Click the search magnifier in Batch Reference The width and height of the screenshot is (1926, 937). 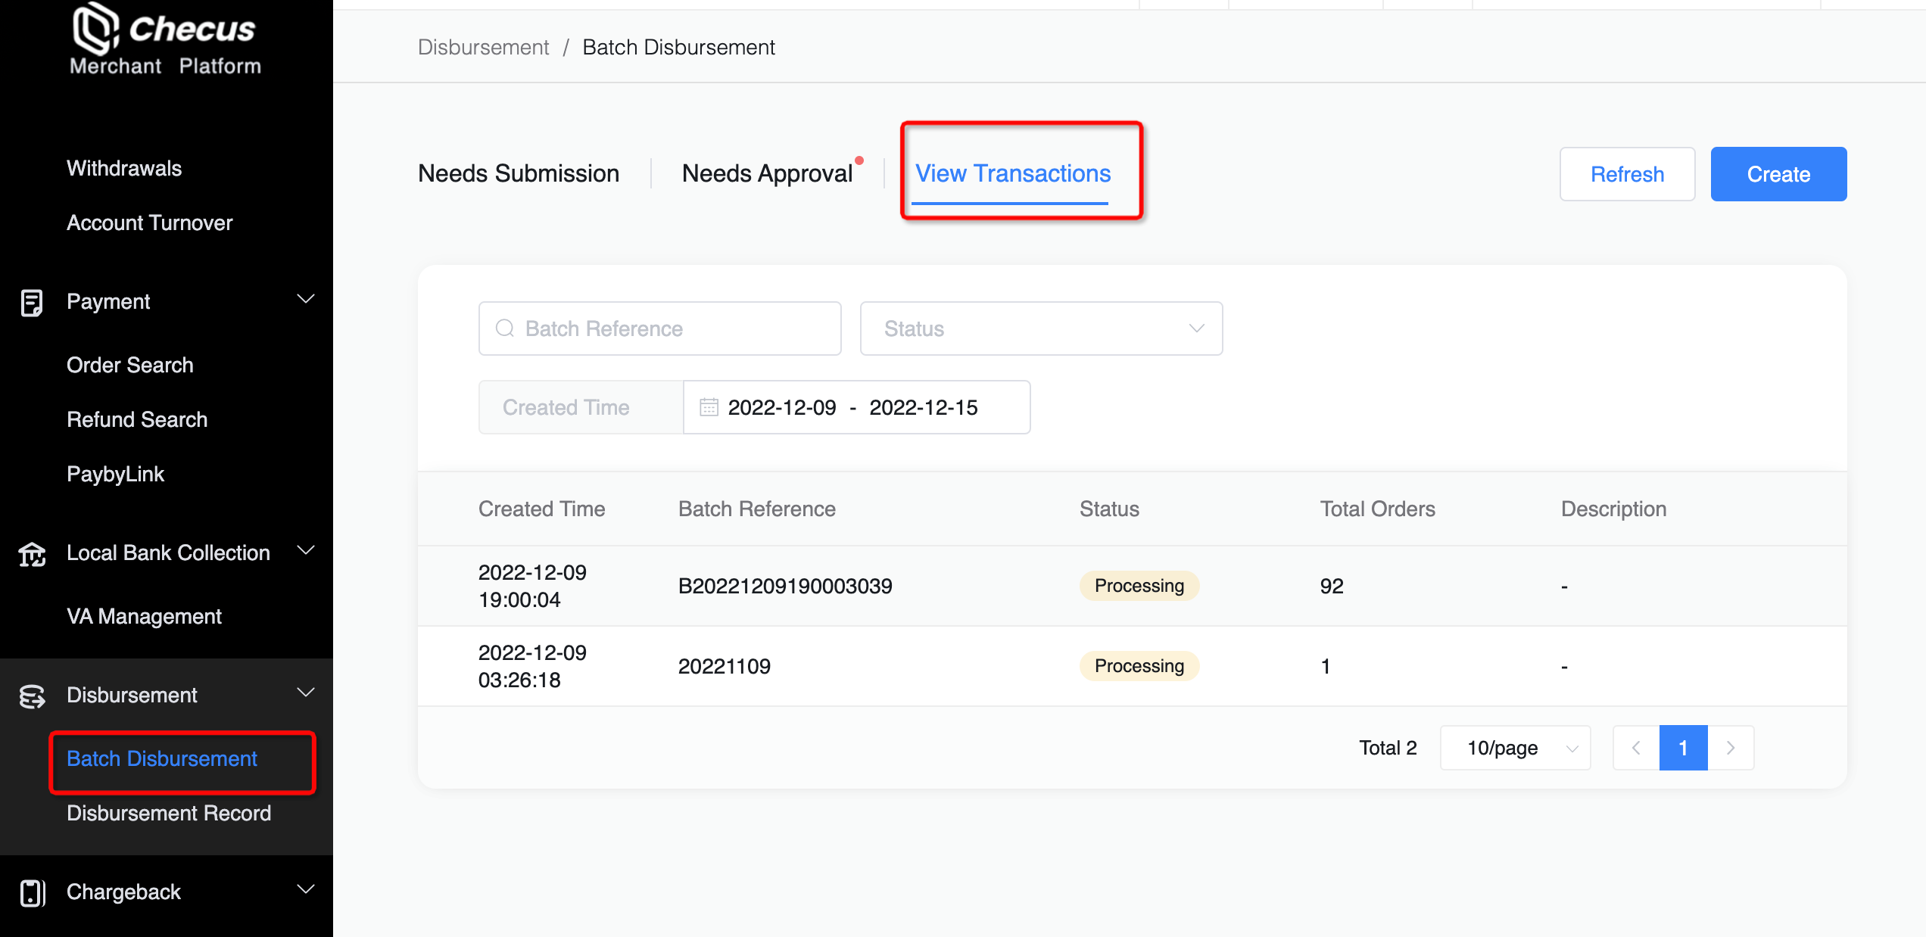(x=505, y=328)
